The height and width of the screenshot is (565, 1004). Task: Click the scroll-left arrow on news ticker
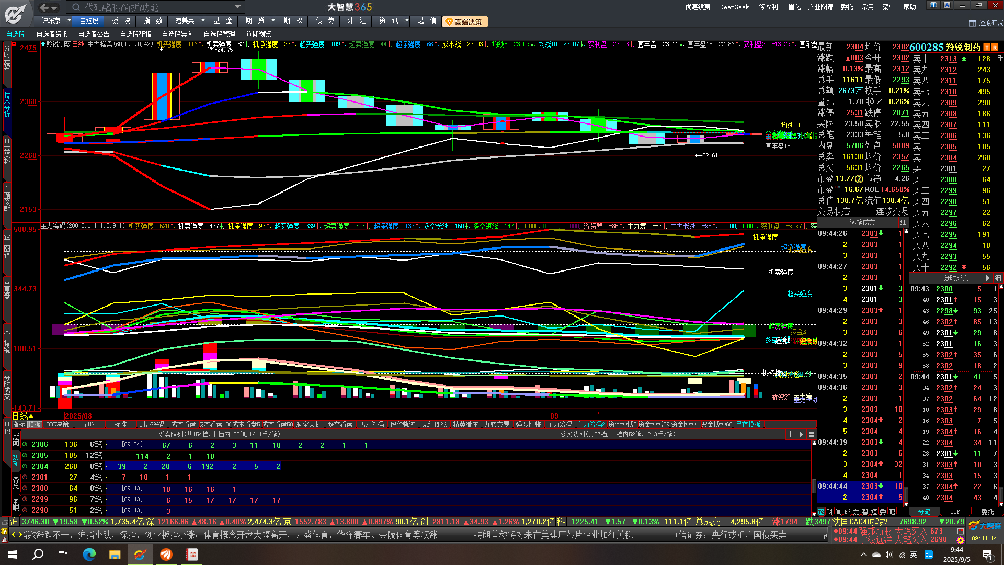tap(14, 535)
